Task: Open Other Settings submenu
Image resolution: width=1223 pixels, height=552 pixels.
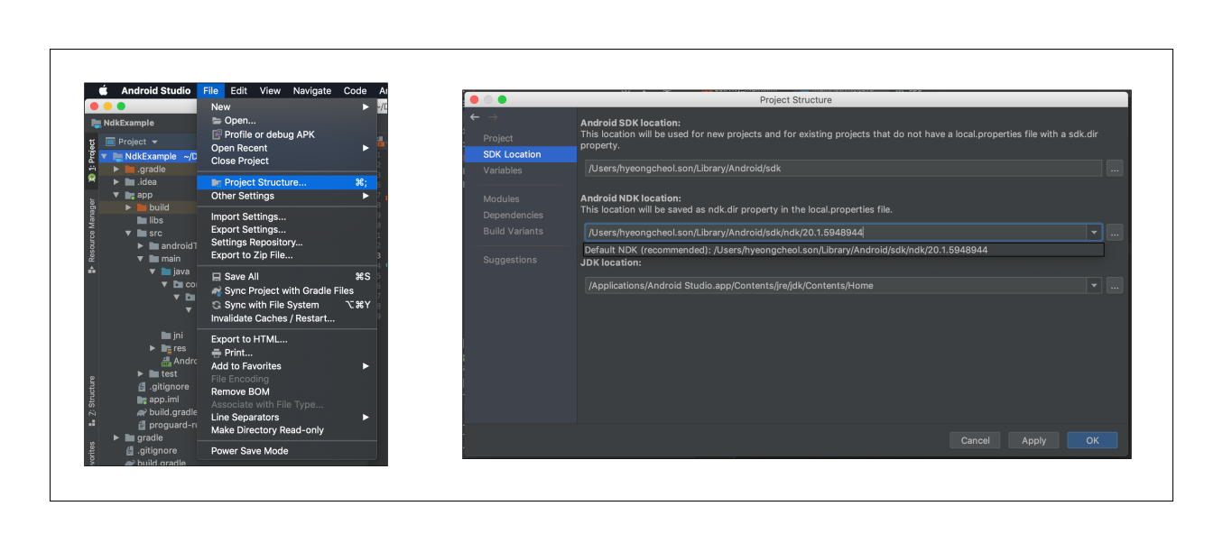Action: [x=287, y=196]
